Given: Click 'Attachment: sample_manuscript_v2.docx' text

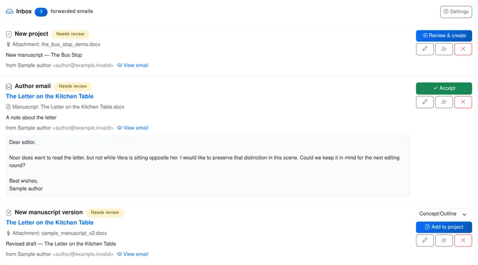Looking at the screenshot, I should (x=59, y=233).
